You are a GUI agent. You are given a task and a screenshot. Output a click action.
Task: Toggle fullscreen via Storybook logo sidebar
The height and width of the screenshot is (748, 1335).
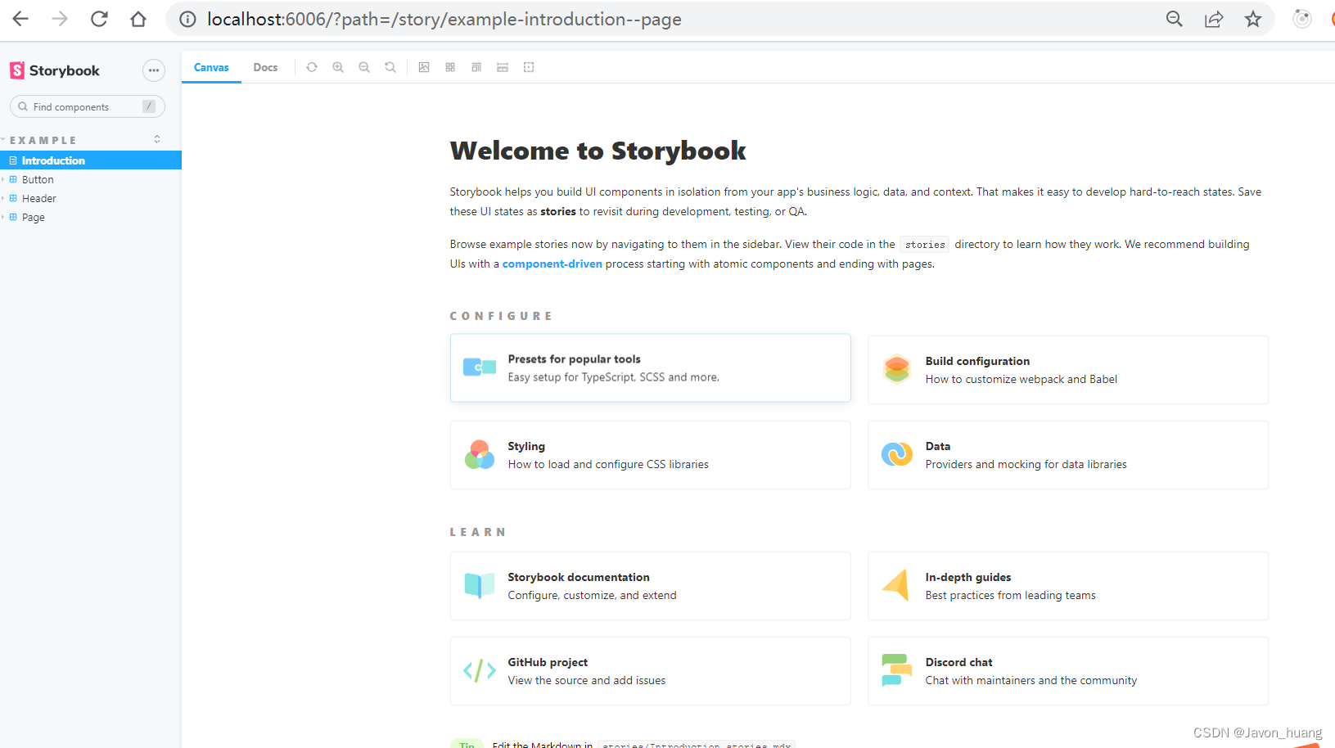coord(16,70)
